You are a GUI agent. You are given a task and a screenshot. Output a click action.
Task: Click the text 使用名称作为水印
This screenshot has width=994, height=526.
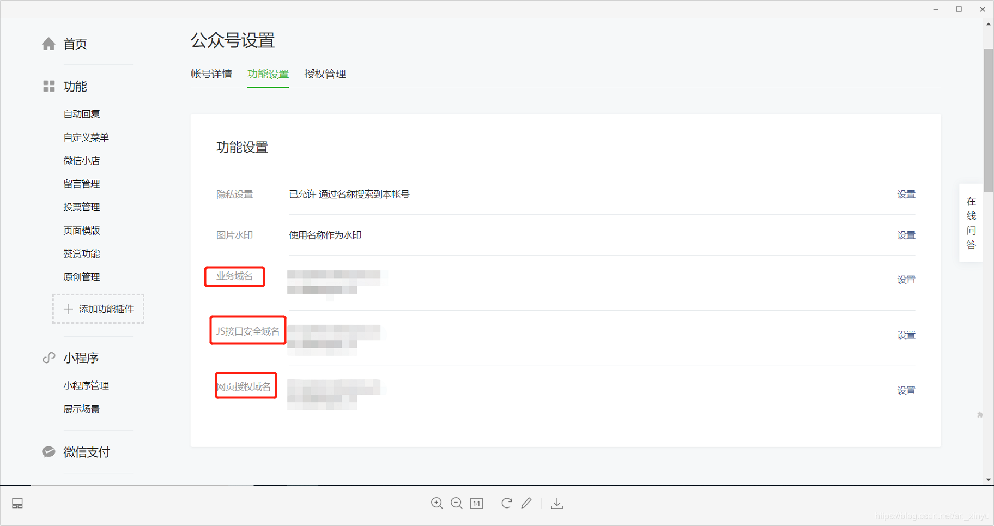[325, 235]
